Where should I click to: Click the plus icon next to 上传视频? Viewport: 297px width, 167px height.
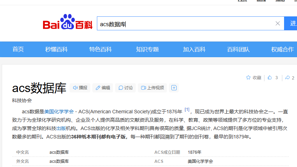click(174, 88)
